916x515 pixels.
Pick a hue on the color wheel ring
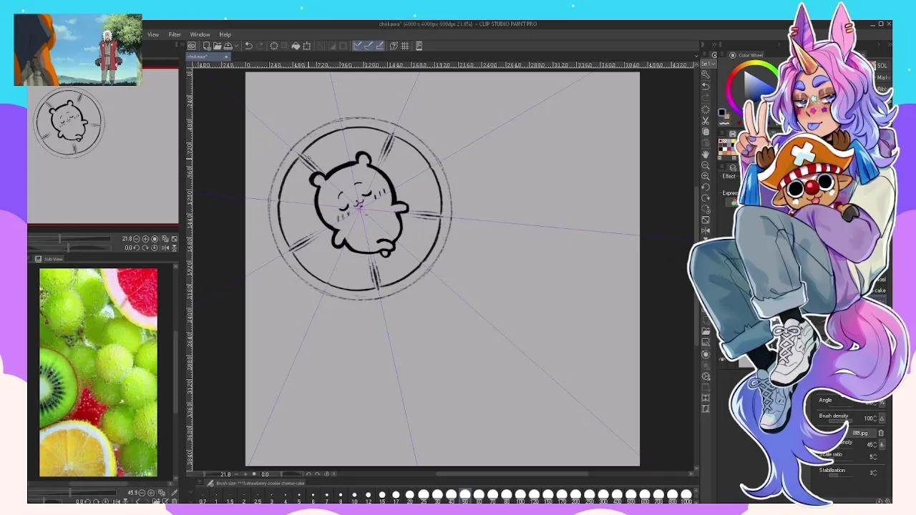click(x=730, y=89)
